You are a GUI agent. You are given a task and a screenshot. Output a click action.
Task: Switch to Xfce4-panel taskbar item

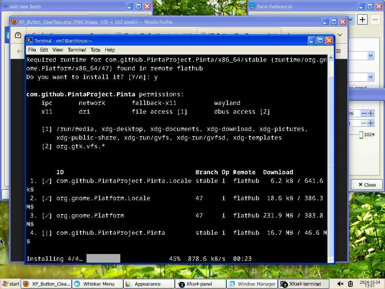click(200, 284)
